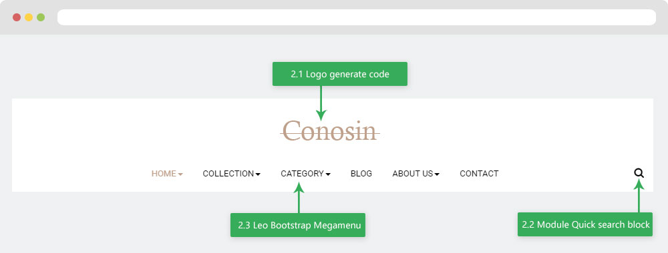Image resolution: width=668 pixels, height=253 pixels.
Task: Click the search magnifier icon
Action: [x=639, y=172]
